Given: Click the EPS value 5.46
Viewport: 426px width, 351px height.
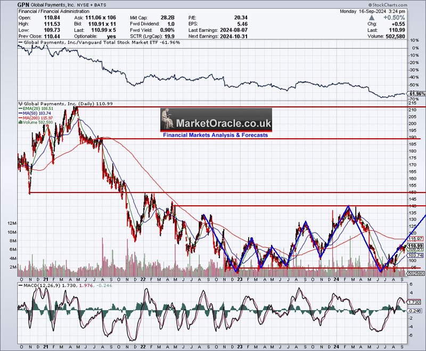Looking at the screenshot, I should 242,24.
